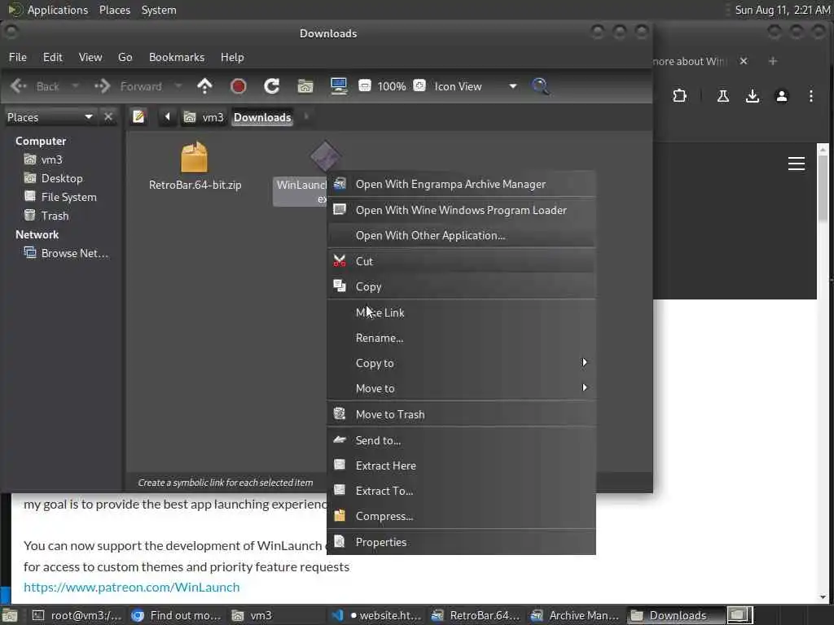Switch to the root@vm3 terminal taskbar item
The image size is (834, 625).
click(77, 615)
